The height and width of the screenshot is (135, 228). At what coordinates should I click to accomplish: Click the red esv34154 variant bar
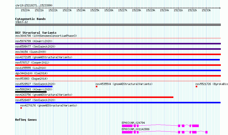coord(118,54)
